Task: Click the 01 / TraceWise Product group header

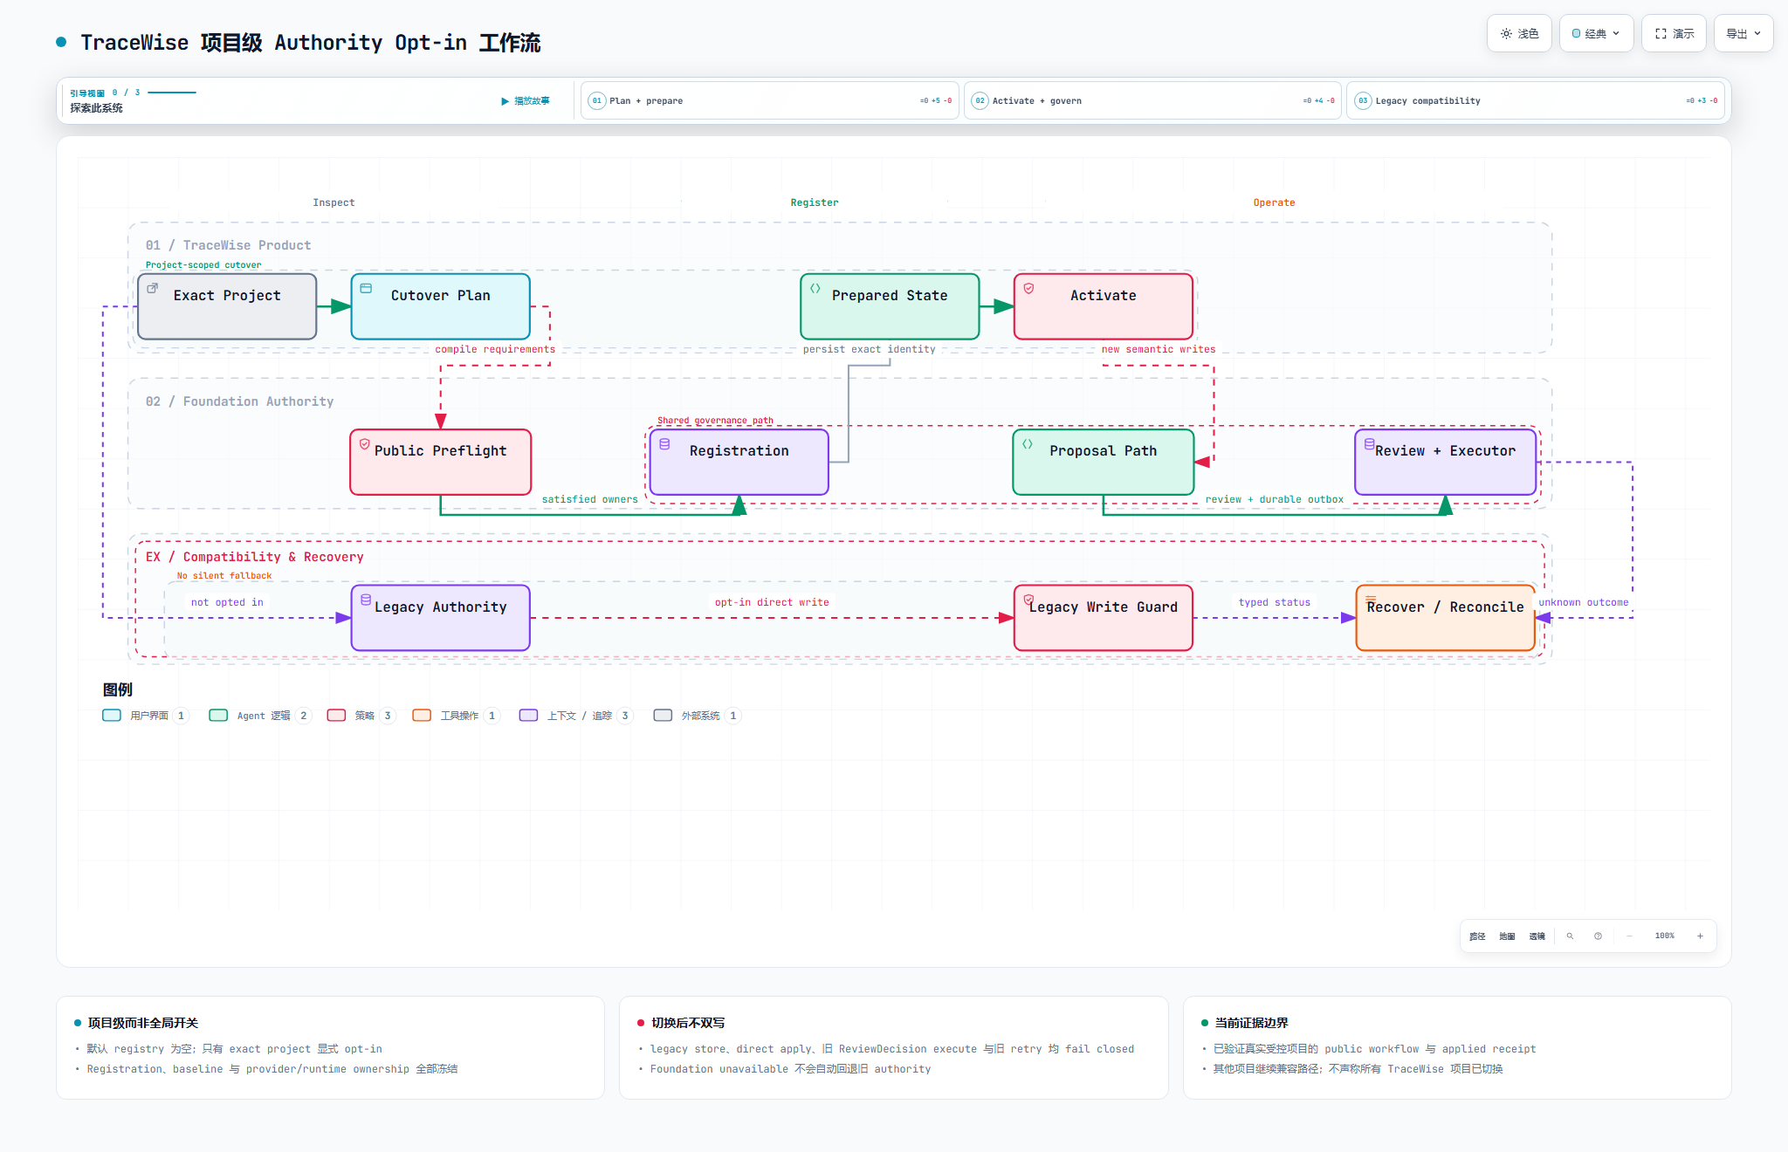Action: tap(228, 245)
